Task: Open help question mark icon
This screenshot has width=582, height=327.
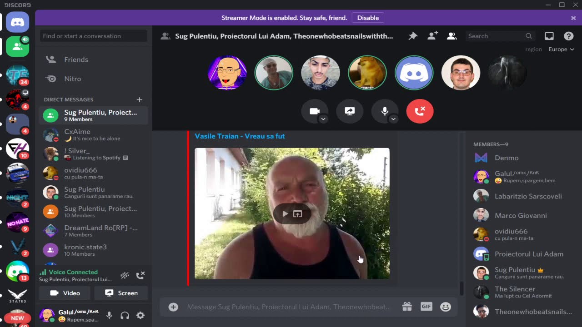Action: (x=568, y=36)
